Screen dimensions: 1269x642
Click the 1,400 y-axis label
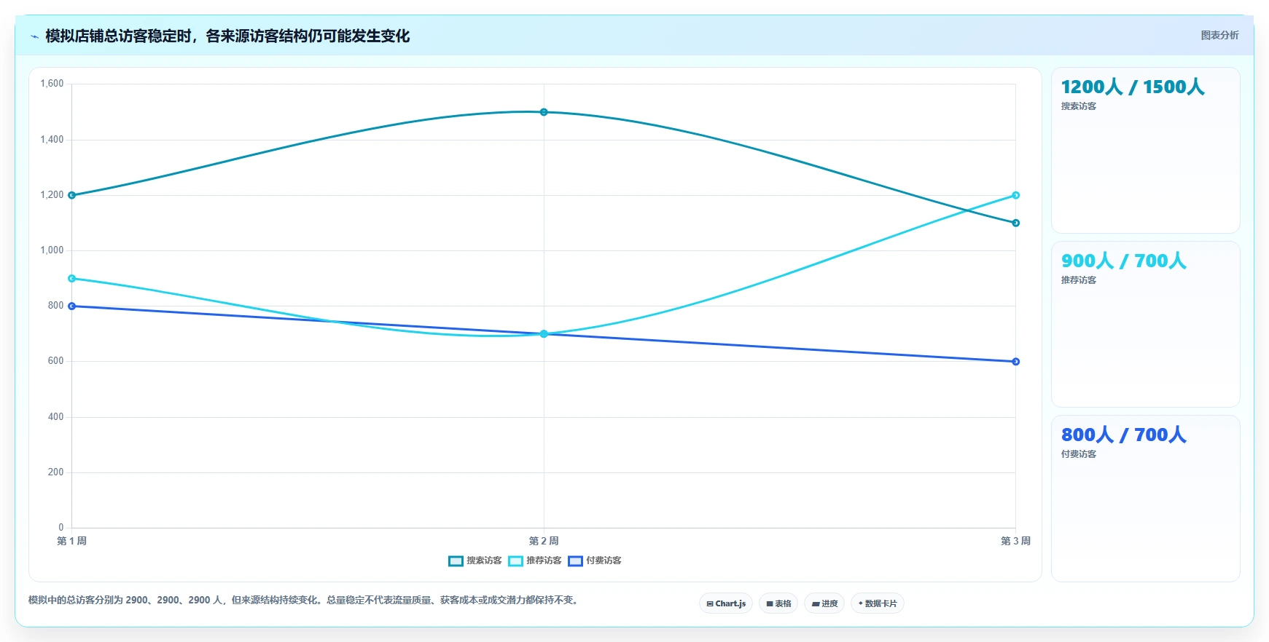(52, 139)
